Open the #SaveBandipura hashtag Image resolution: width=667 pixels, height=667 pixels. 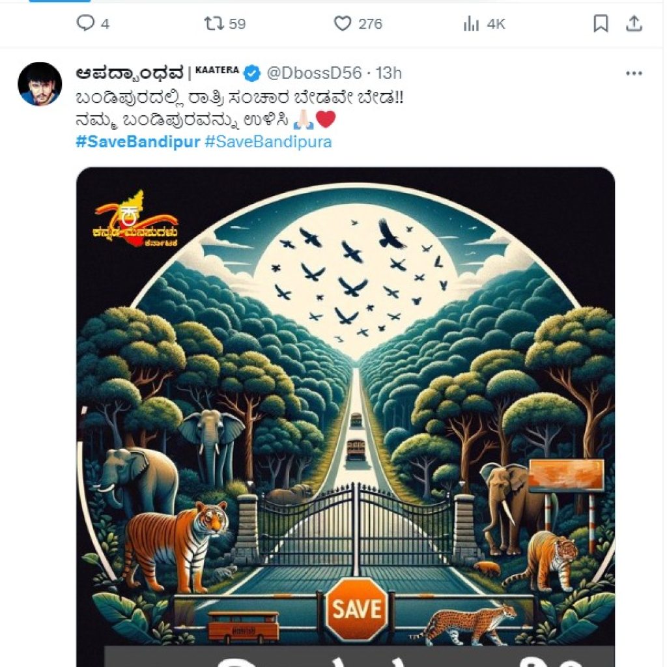[x=268, y=142]
